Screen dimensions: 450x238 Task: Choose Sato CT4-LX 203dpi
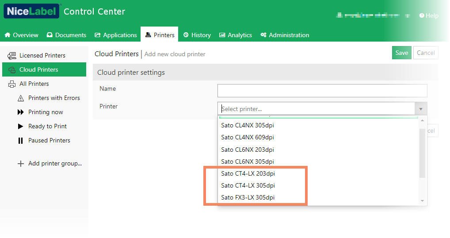pyautogui.click(x=318, y=174)
